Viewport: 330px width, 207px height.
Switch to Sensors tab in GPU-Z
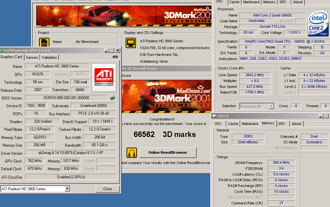tap(32, 57)
